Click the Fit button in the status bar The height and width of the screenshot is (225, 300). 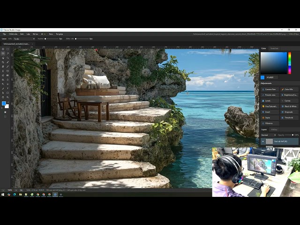[21, 190]
